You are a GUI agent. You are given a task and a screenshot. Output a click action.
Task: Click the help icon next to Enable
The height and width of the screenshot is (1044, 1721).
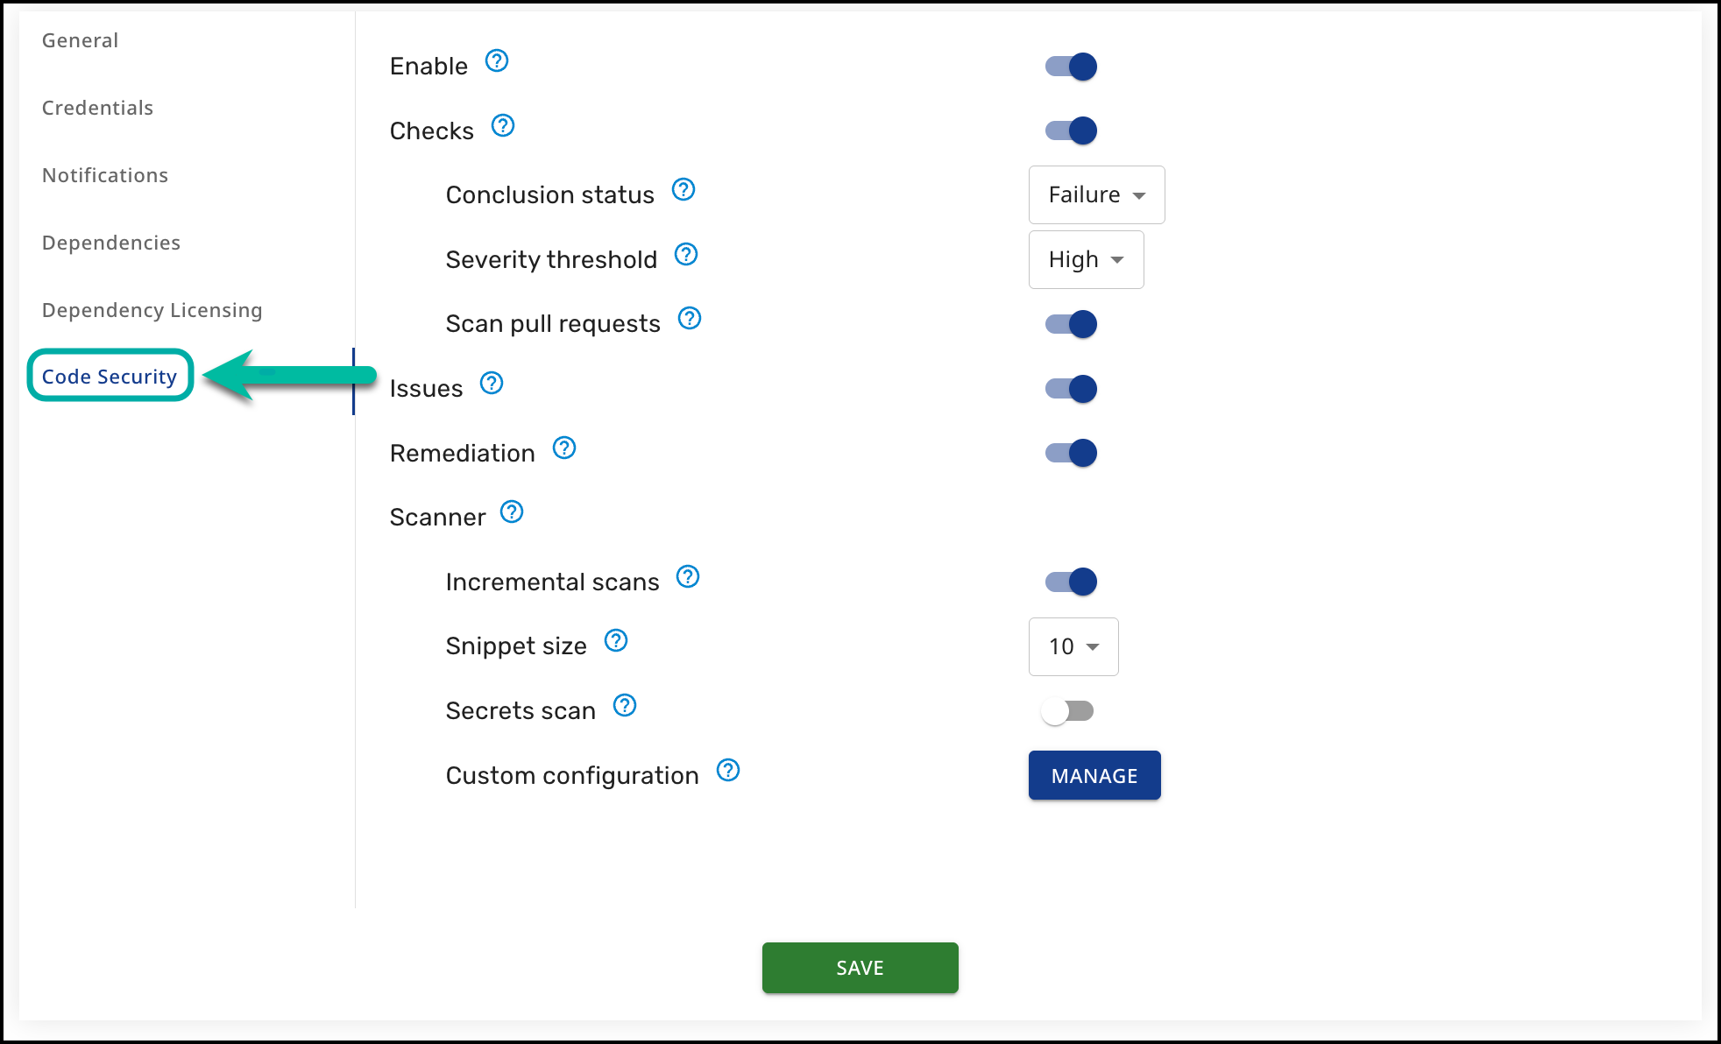pos(497,61)
